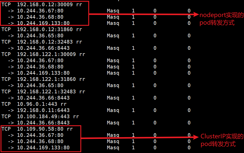The image size is (244, 153).
Task: Select the ClusterIP service 10.109.90.58:80 line
Action: coord(37,129)
